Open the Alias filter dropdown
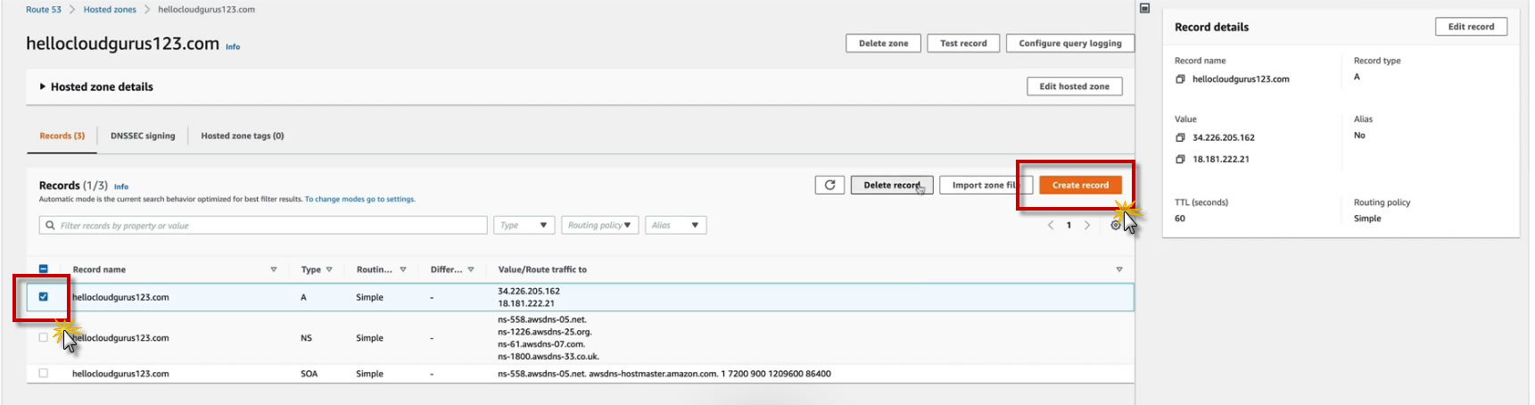 [676, 225]
